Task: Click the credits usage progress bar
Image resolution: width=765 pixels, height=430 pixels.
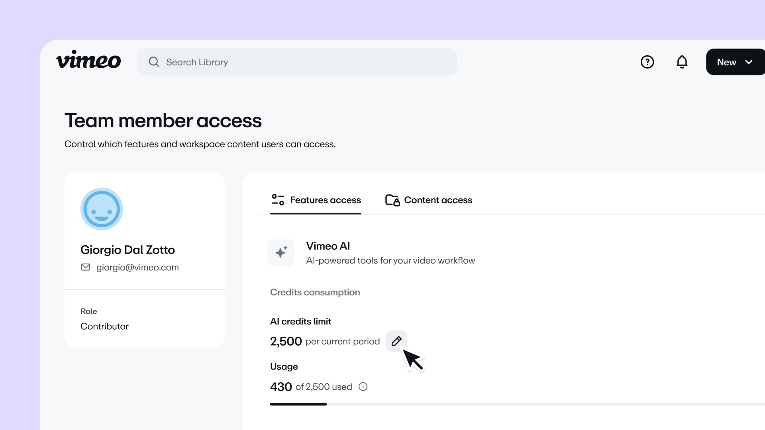Action: tap(517, 404)
